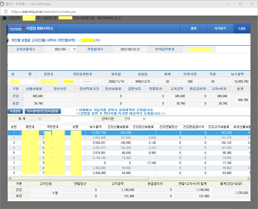
Task: Click the 보수월액변경신청파일변환 button
Action: pyautogui.click(x=43, y=111)
